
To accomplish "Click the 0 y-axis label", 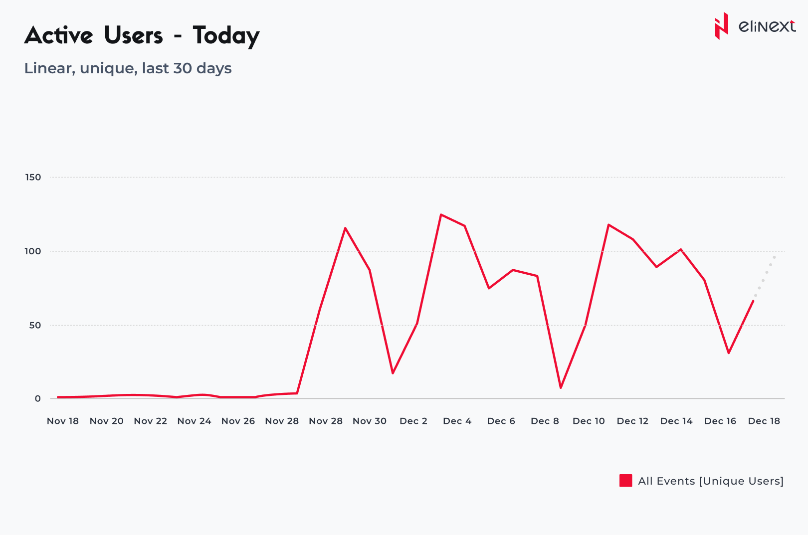I will 38,399.
